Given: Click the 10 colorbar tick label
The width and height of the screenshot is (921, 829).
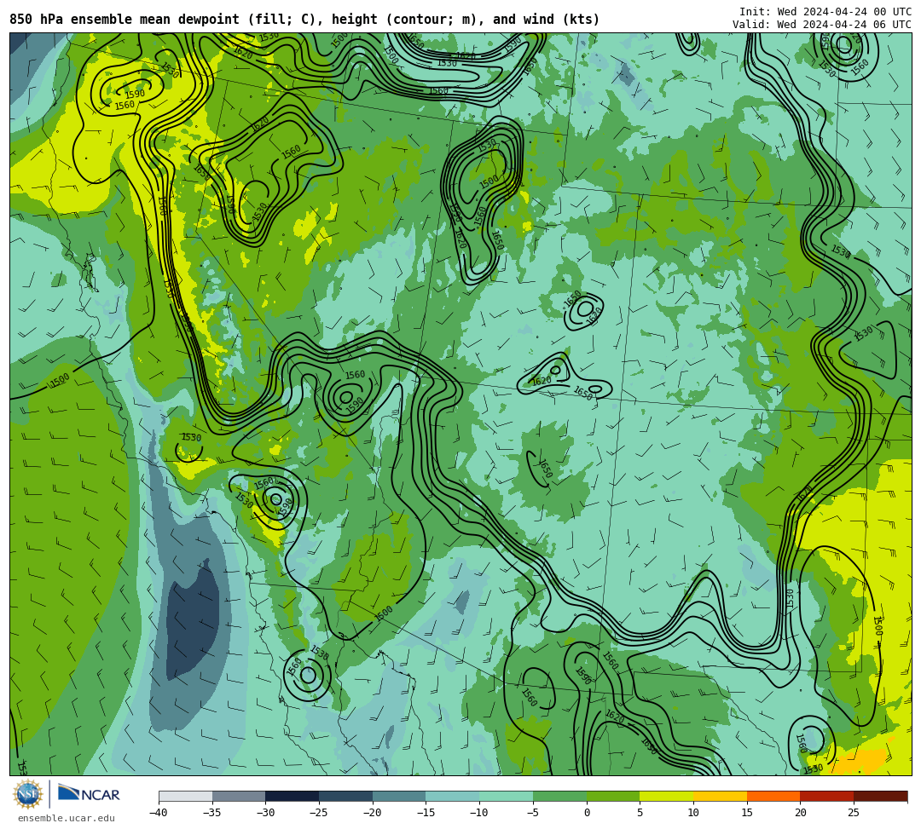Looking at the screenshot, I should [x=693, y=813].
